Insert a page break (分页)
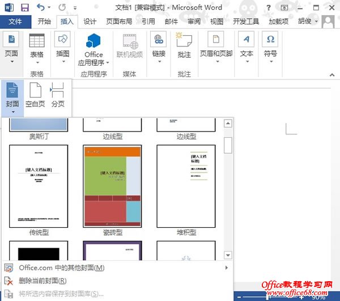340x301 pixels. click(x=58, y=94)
